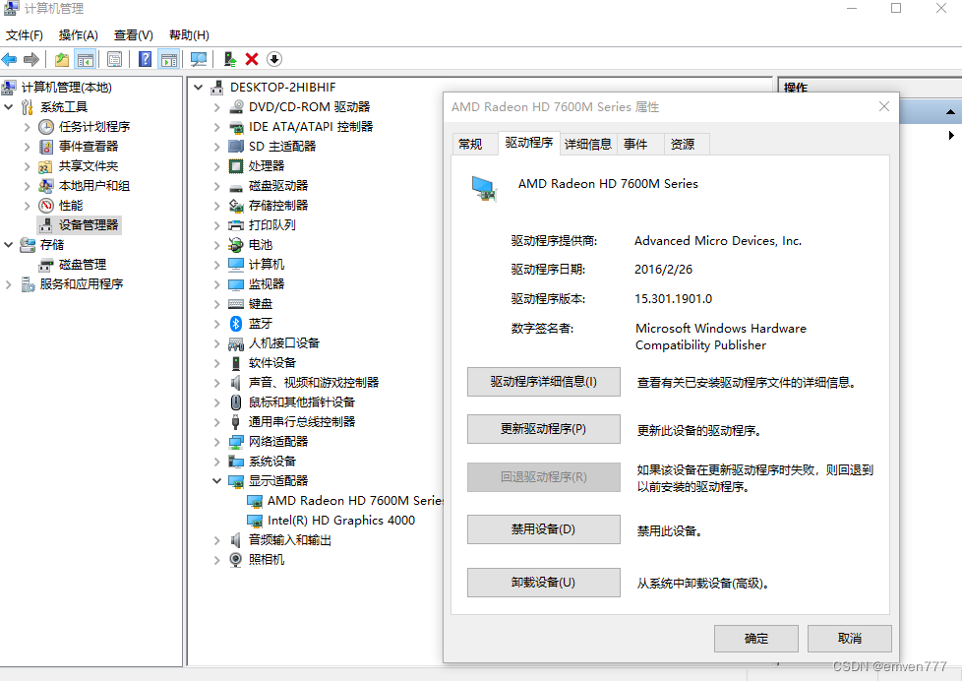Viewport: 962px width, 681px height.
Task: Open the File (文件) menu
Action: click(25, 35)
